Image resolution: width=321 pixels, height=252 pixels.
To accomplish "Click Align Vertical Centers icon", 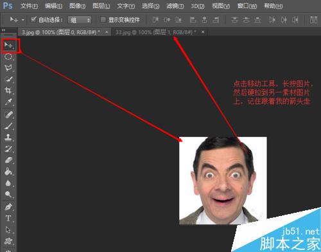I will tap(167, 20).
